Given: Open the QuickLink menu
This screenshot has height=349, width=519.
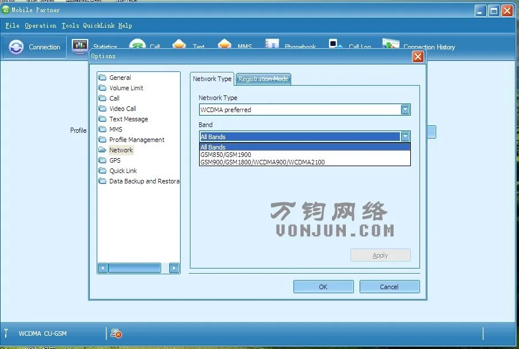Looking at the screenshot, I should (x=98, y=25).
